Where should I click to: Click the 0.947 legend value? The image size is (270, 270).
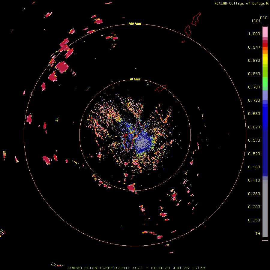(x=254, y=47)
